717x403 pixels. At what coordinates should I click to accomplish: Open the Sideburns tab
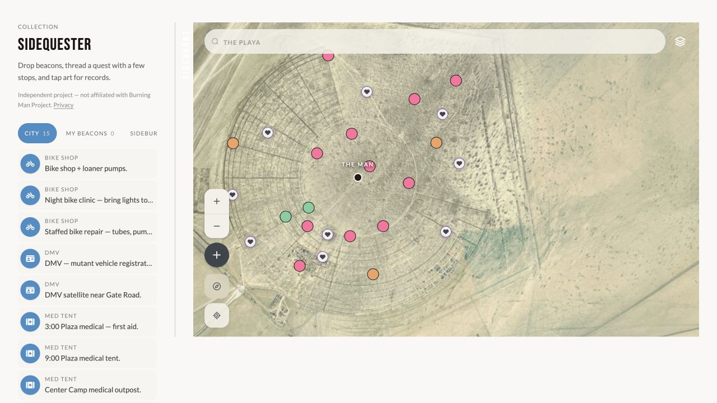click(143, 133)
